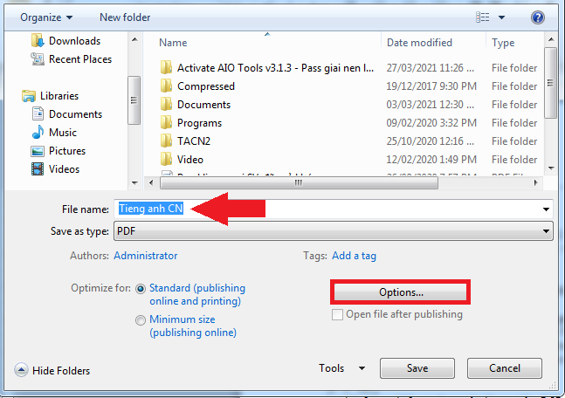Image resolution: width=565 pixels, height=398 pixels.
Task: Open the Help question mark icon
Action: pyautogui.click(x=538, y=17)
